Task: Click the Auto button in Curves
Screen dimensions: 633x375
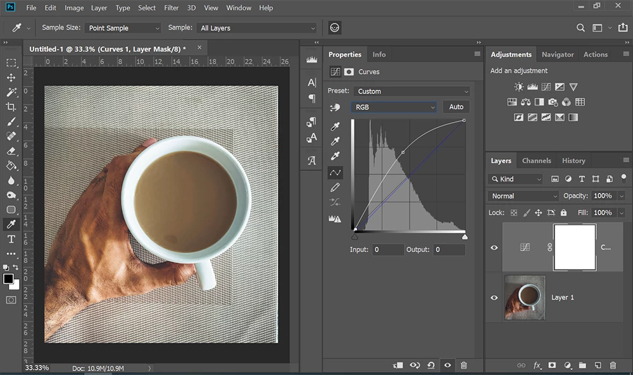Action: pyautogui.click(x=456, y=107)
